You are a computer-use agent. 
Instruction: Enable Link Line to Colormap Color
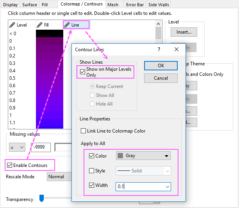83,131
